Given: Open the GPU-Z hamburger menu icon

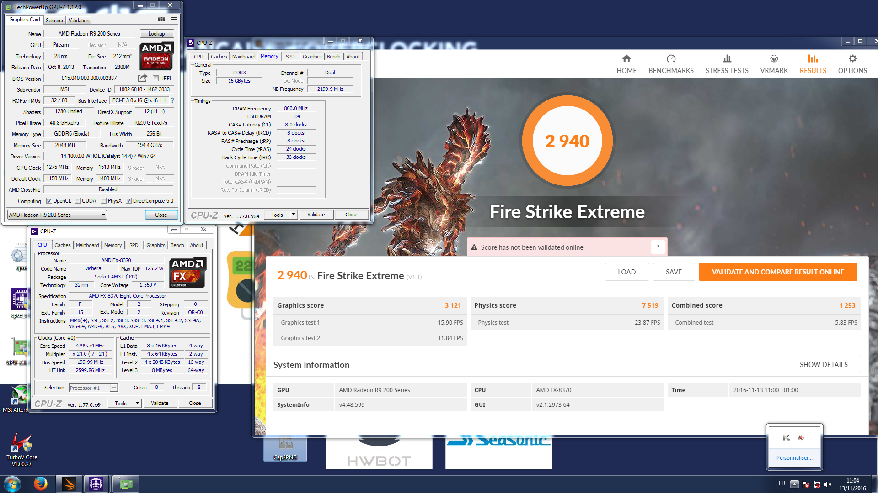Looking at the screenshot, I should 174,19.
